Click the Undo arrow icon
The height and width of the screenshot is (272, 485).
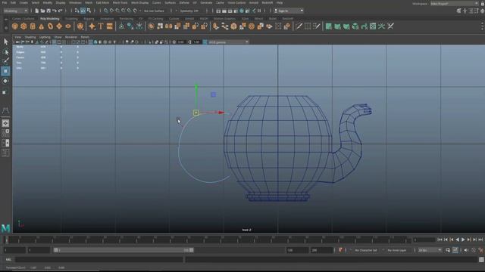(54, 11)
